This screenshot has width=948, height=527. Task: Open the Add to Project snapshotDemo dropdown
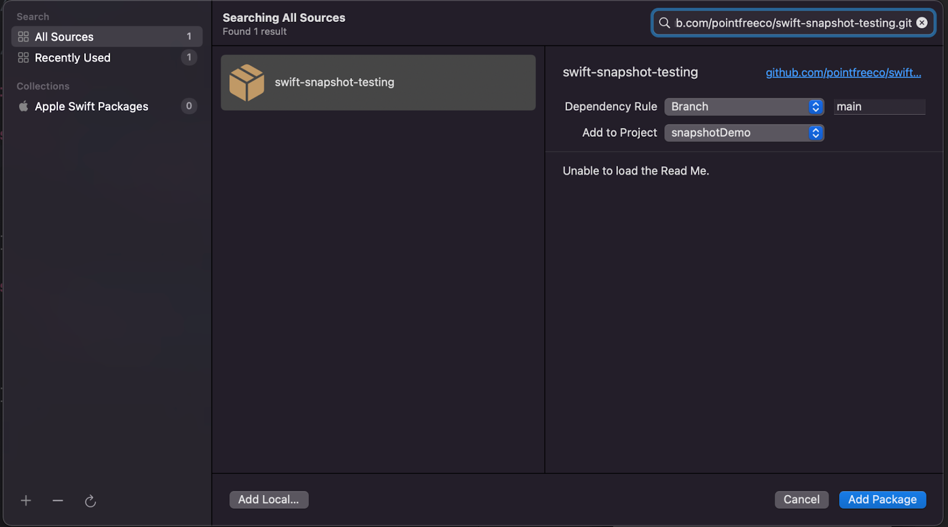pyautogui.click(x=744, y=133)
